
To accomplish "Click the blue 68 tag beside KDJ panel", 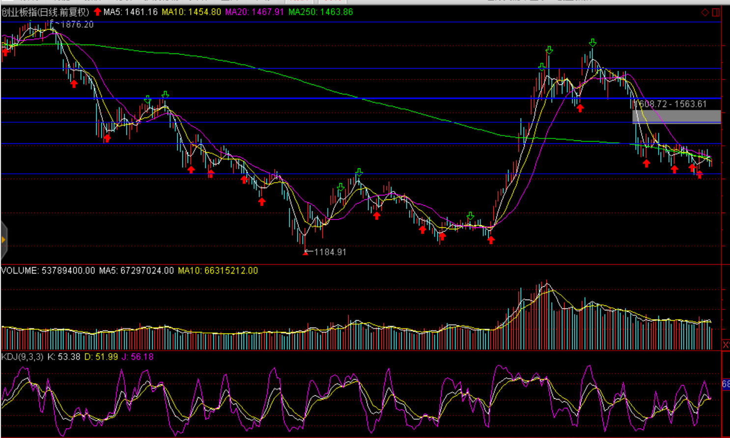I will [x=726, y=384].
